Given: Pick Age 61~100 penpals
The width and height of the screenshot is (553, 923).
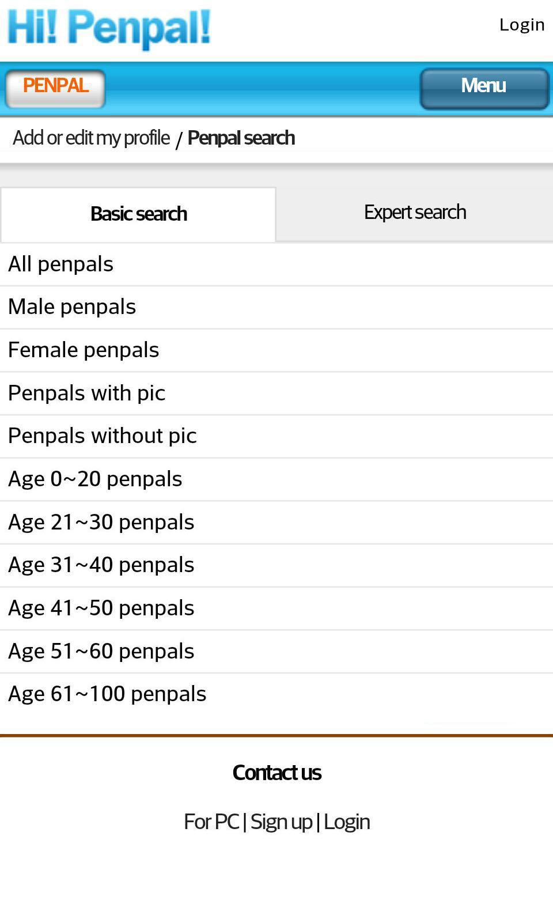Looking at the screenshot, I should (107, 694).
